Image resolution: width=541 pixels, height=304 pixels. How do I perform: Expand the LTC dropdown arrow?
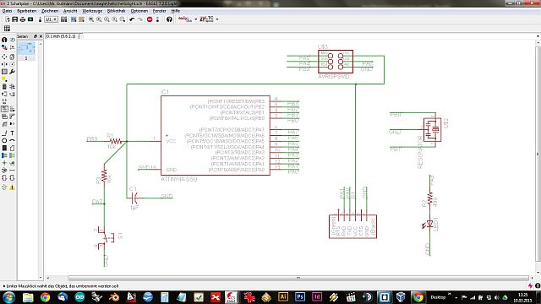click(x=217, y=19)
